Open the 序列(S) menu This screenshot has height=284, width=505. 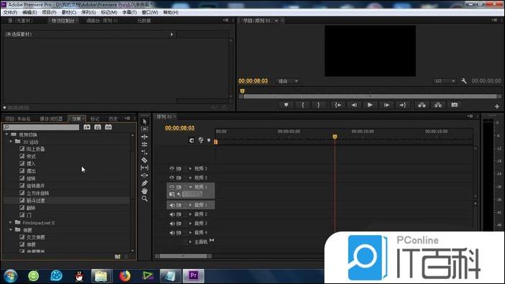(x=88, y=12)
